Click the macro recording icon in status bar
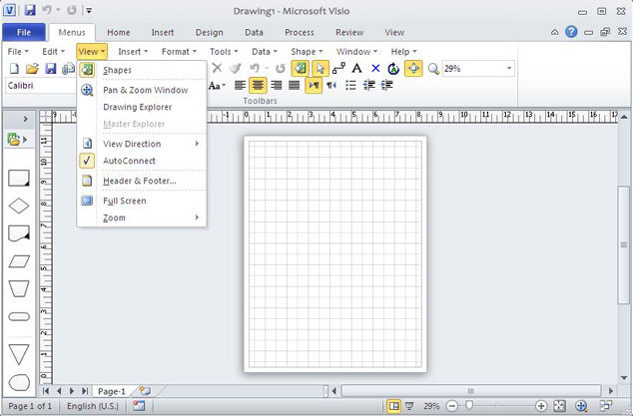This screenshot has width=633, height=416. tap(139, 405)
